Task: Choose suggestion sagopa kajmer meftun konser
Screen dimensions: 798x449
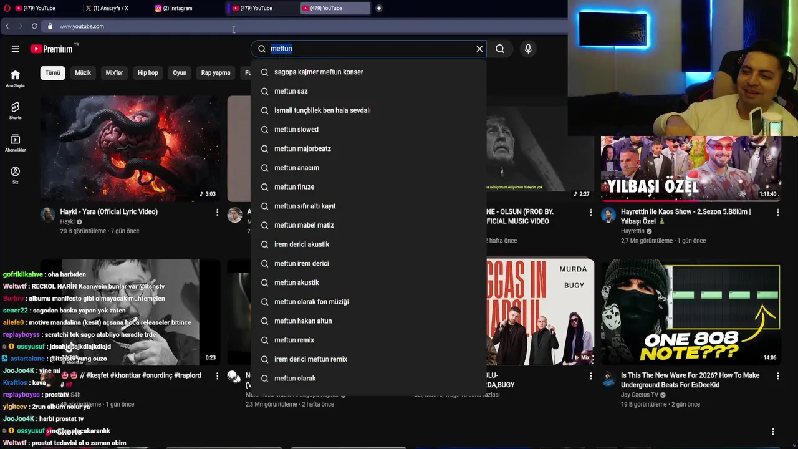Action: coord(368,72)
